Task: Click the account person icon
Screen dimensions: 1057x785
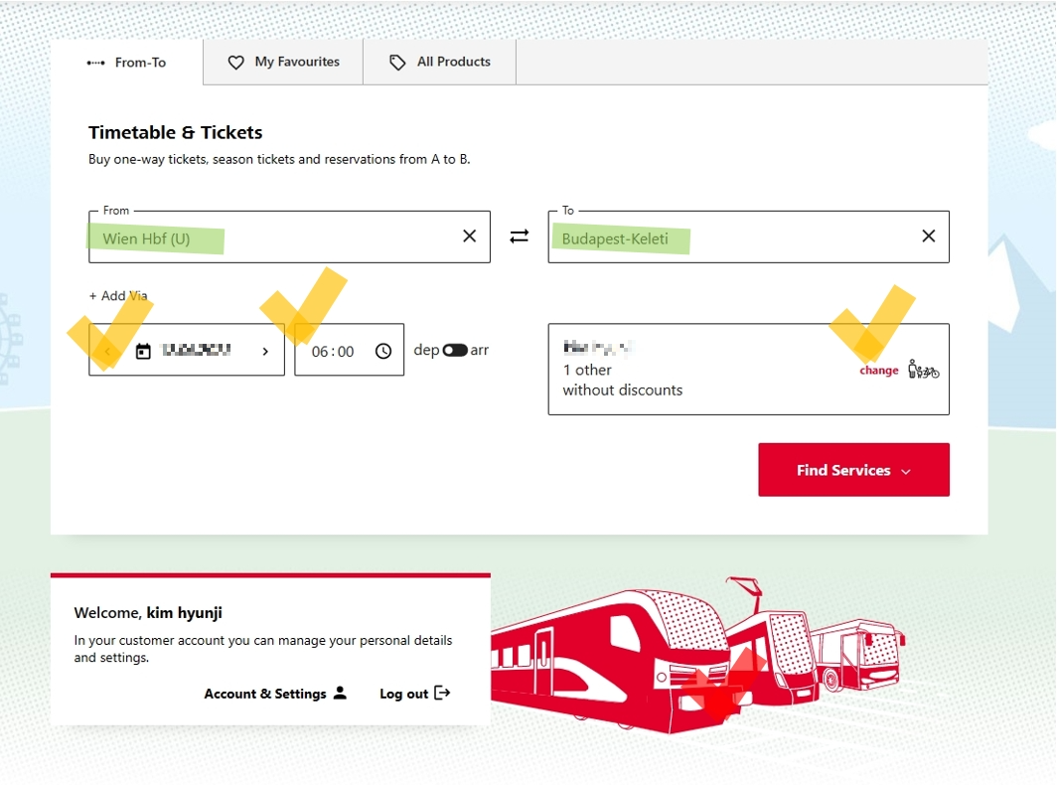Action: [x=341, y=693]
